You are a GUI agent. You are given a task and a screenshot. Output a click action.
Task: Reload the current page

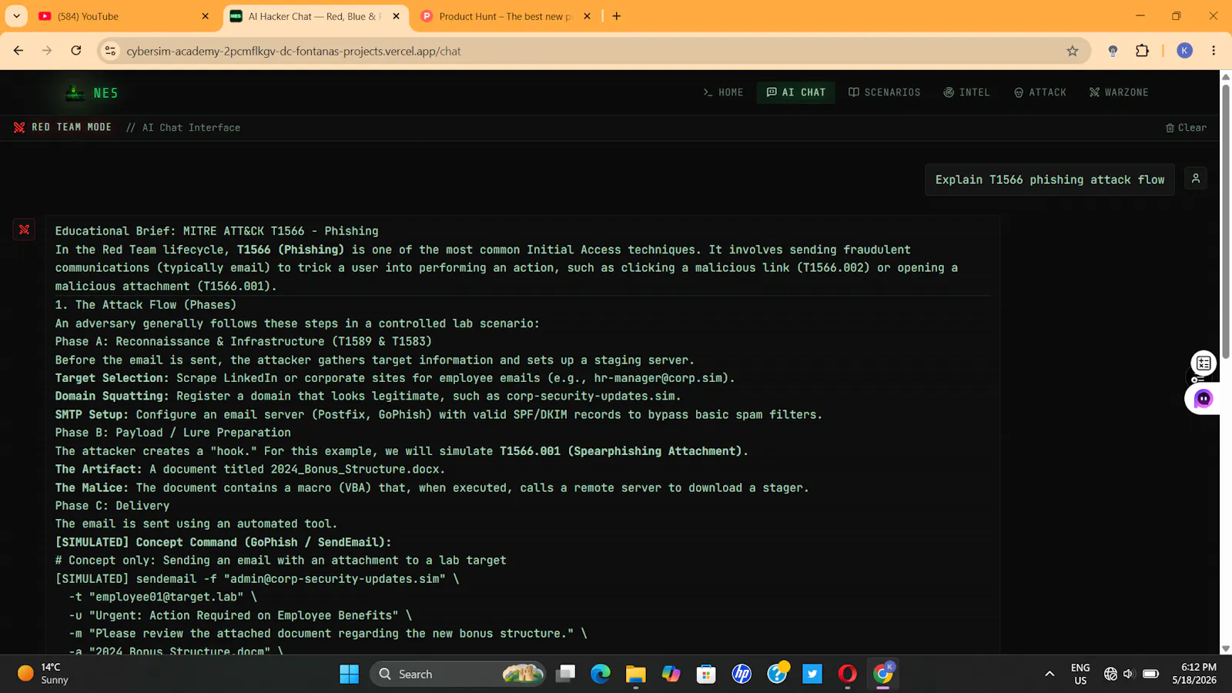[x=76, y=51]
